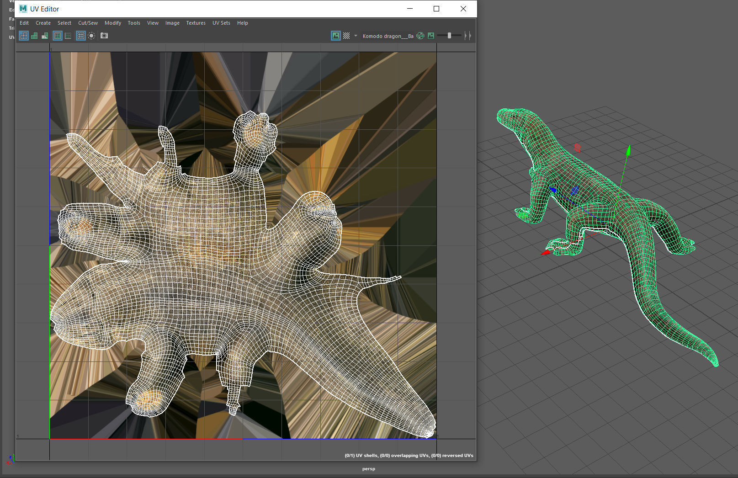The width and height of the screenshot is (738, 478).
Task: Toggle checker pattern display icon
Action: coord(346,36)
